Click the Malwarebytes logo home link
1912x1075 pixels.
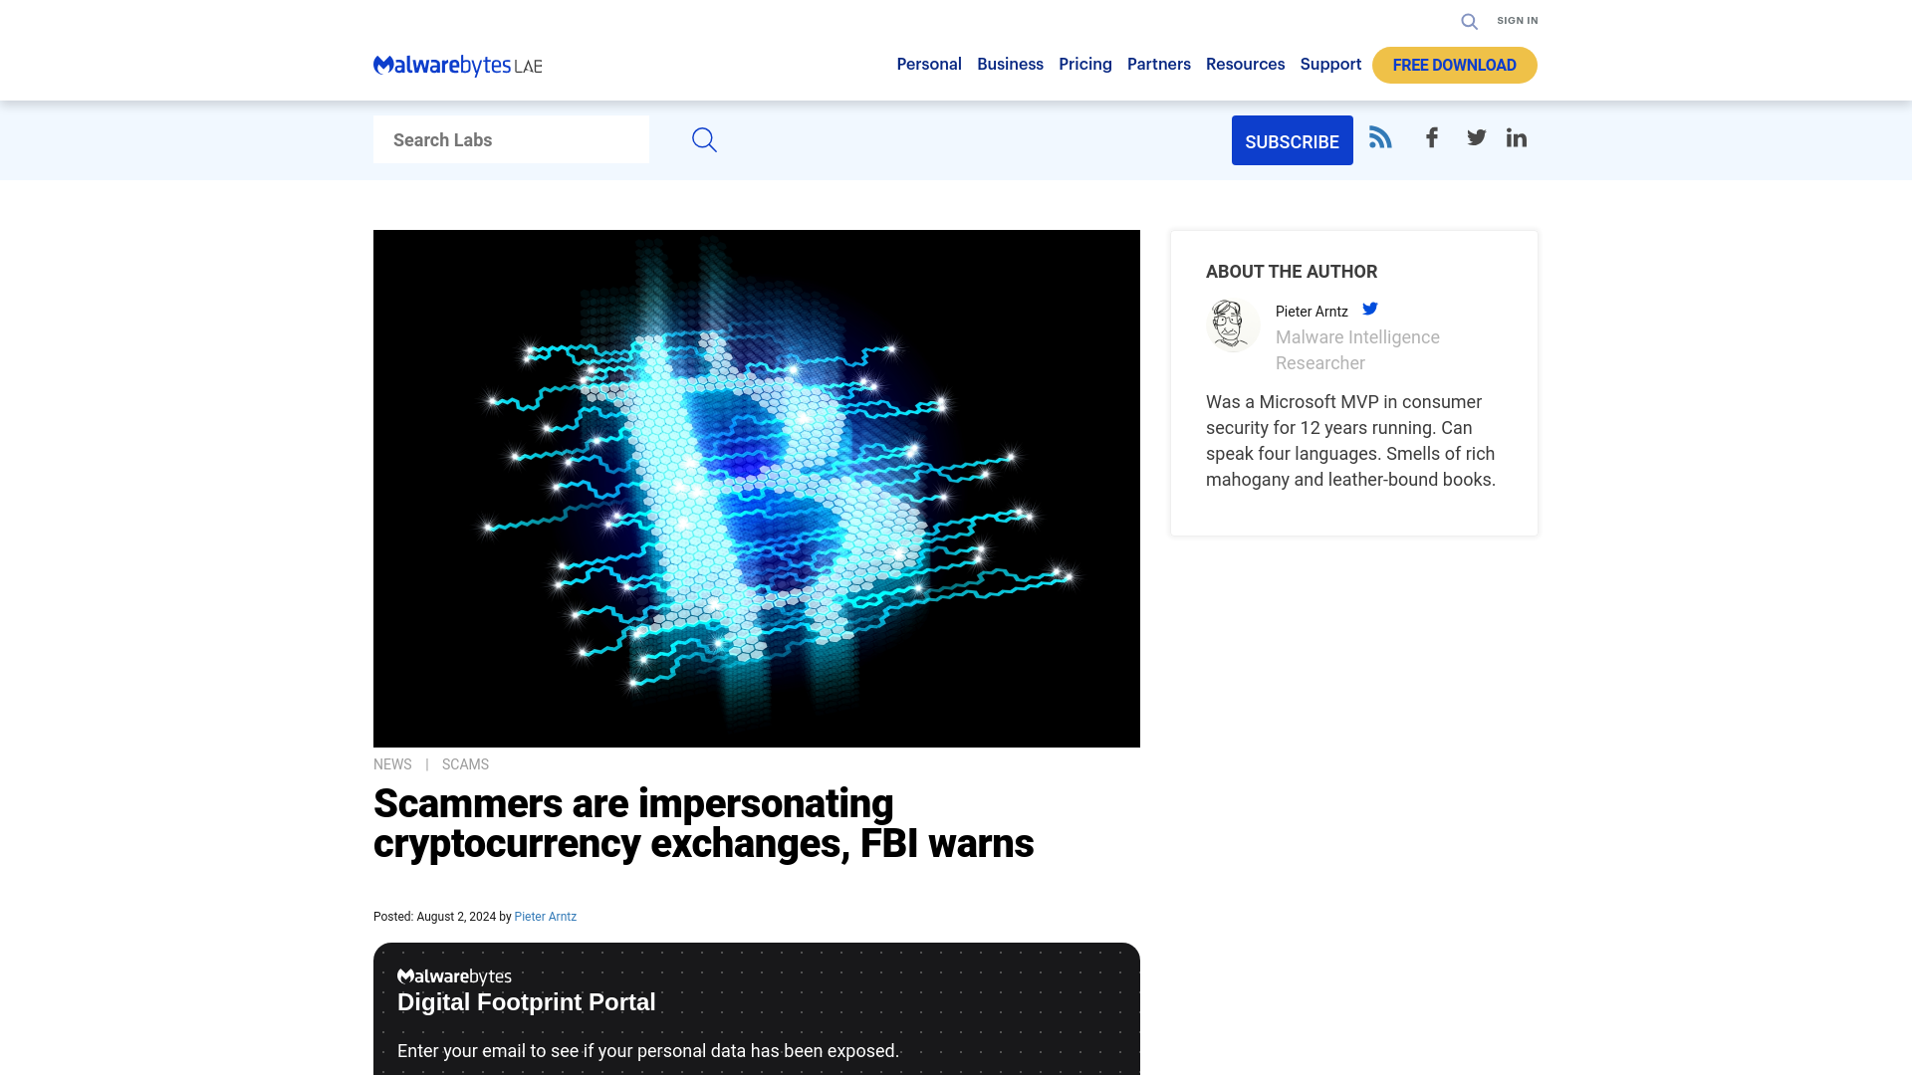coord(457,65)
